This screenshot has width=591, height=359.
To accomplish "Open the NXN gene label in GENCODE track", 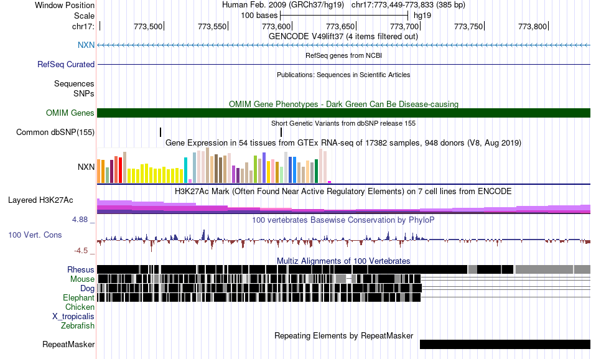I will [x=86, y=45].
